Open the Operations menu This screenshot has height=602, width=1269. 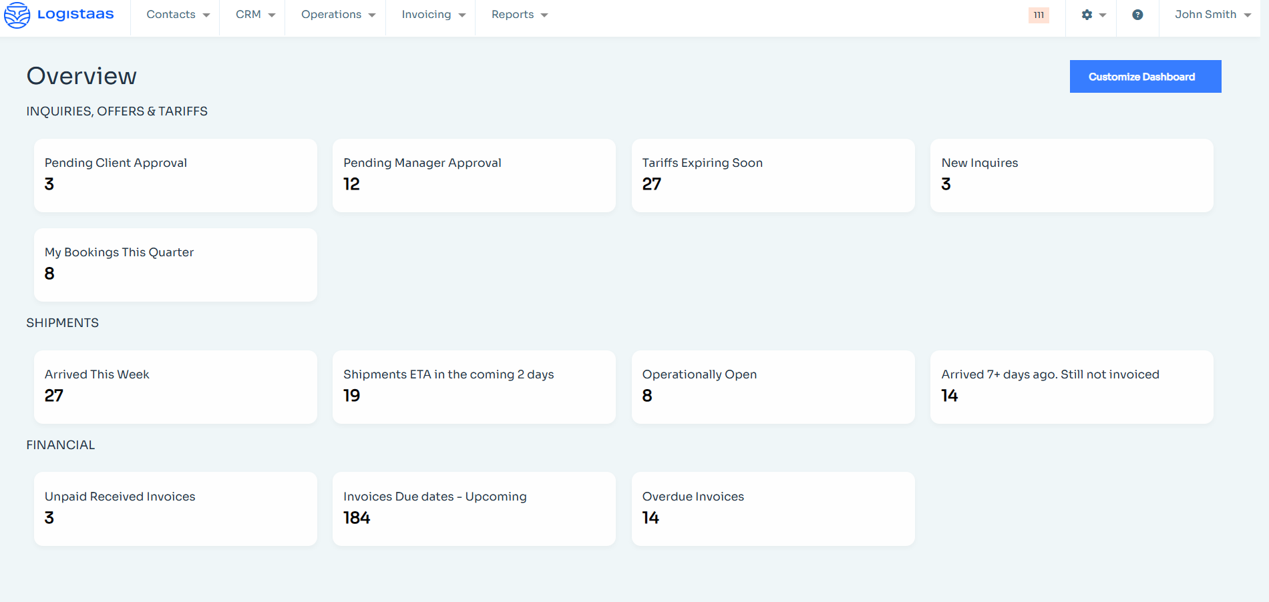(338, 15)
